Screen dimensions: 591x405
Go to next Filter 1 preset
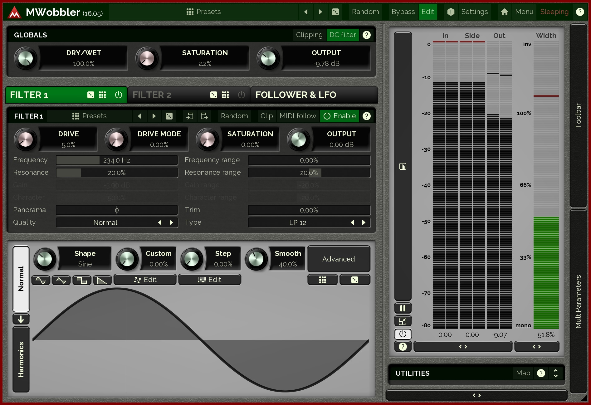(154, 116)
